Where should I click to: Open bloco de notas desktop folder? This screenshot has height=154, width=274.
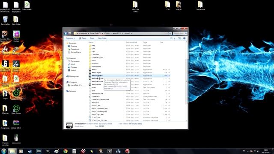point(135,7)
